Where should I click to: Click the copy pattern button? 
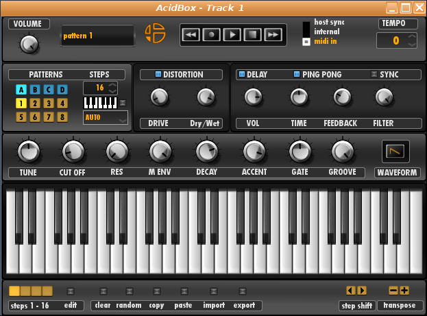pyautogui.click(x=157, y=291)
